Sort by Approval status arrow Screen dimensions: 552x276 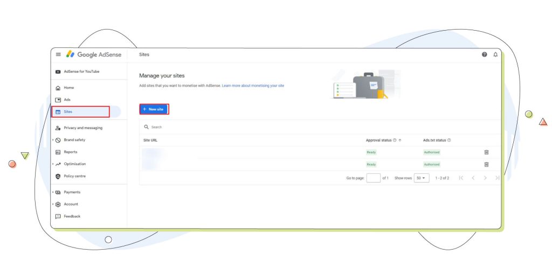400,140
